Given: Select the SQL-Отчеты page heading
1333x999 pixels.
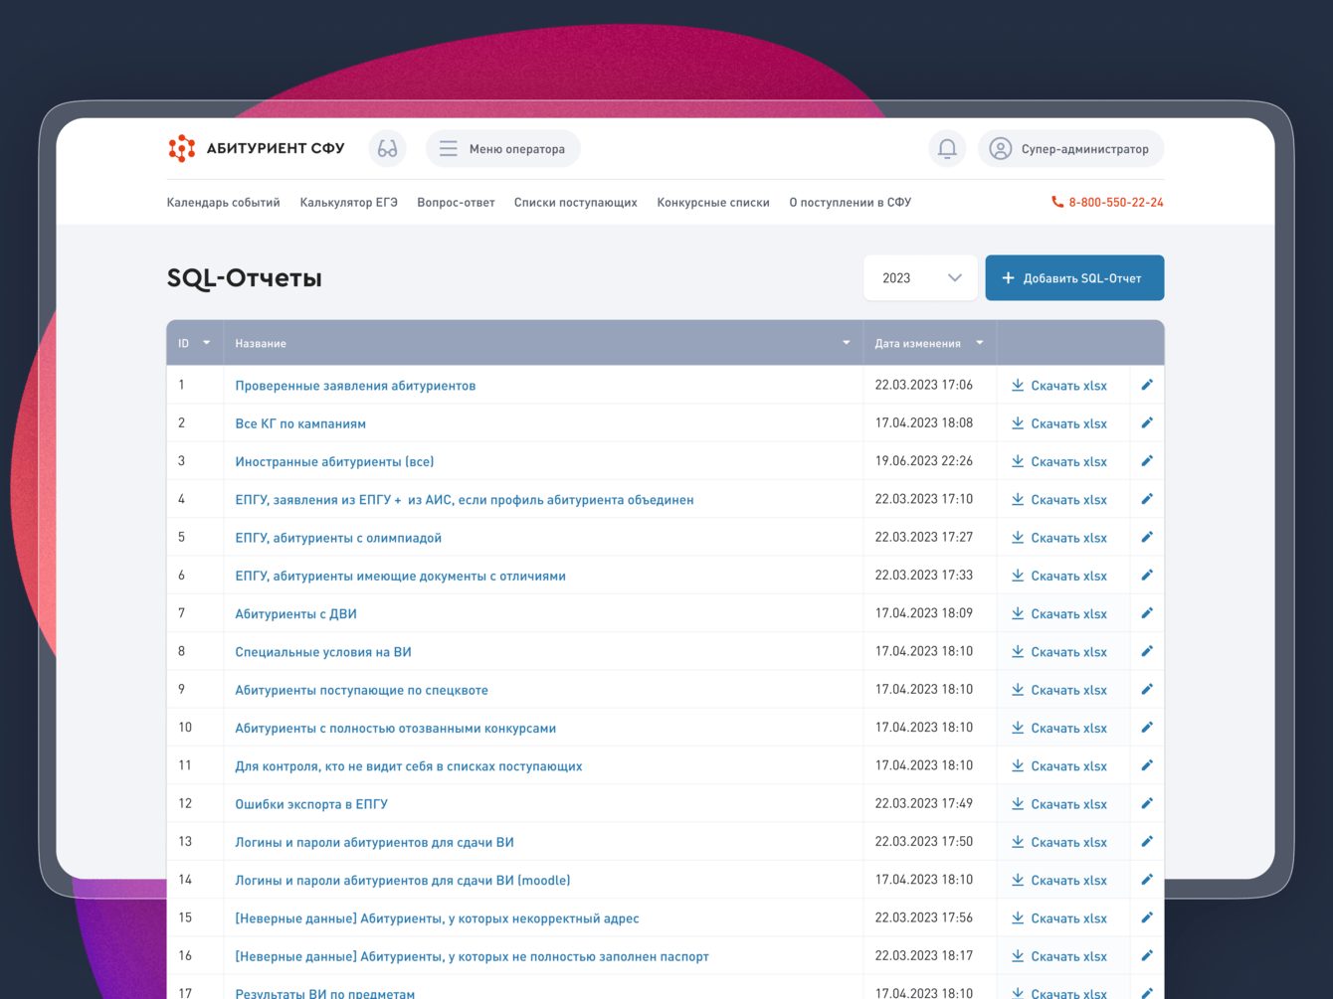Looking at the screenshot, I should click(245, 278).
